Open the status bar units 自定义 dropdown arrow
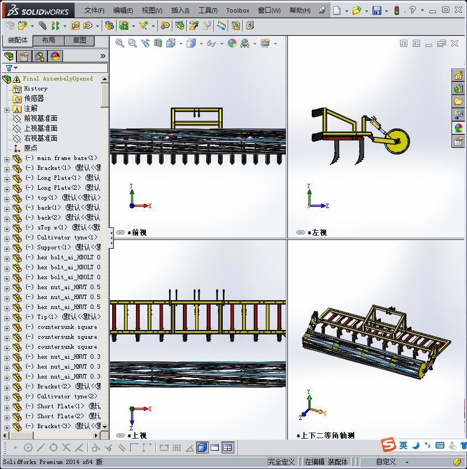 (407, 462)
